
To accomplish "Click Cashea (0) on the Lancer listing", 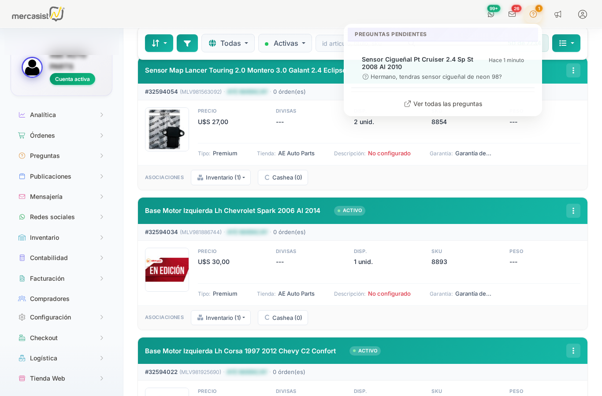I will pyautogui.click(x=283, y=177).
